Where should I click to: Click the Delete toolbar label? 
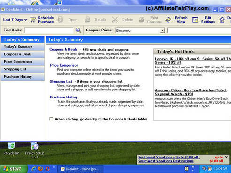point(127,20)
